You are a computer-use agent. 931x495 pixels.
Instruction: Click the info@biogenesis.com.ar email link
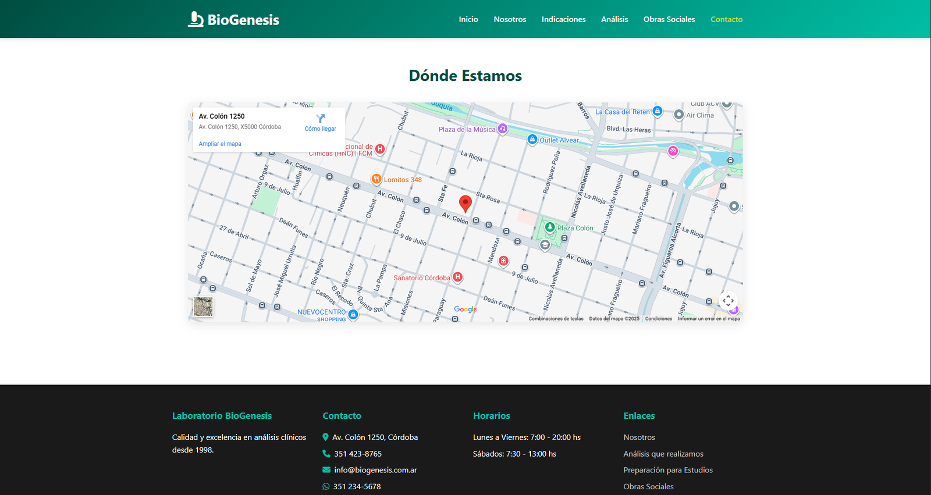click(x=375, y=470)
